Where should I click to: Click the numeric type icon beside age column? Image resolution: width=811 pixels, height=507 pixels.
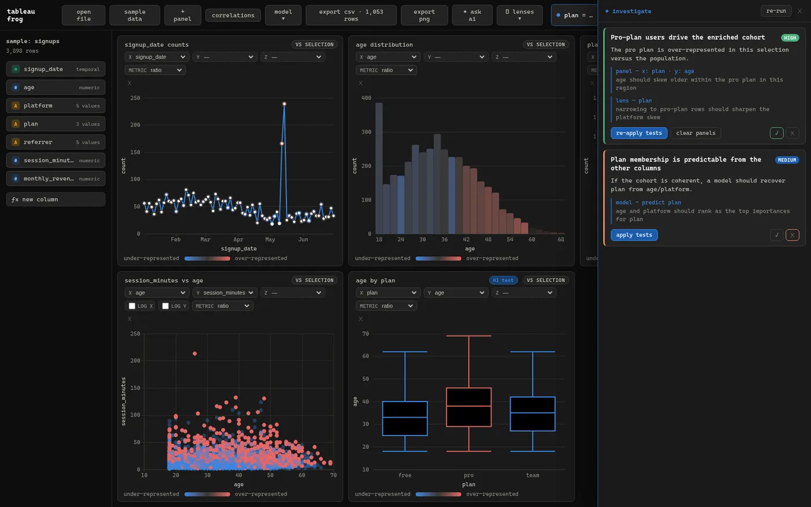pos(16,87)
